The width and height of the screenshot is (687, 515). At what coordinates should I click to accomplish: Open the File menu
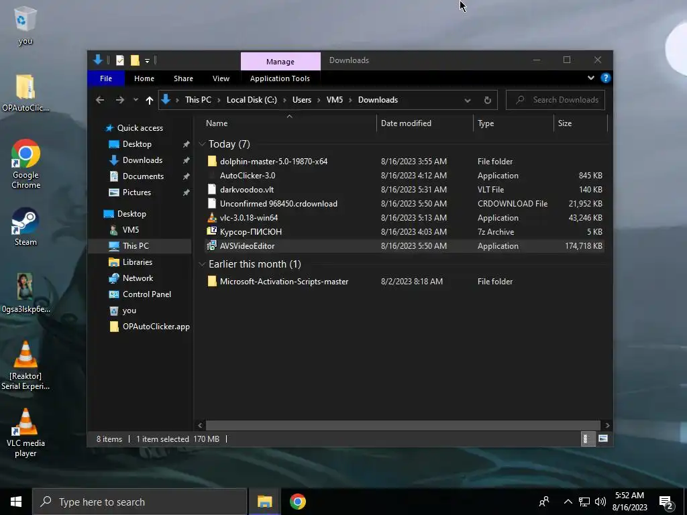click(105, 78)
